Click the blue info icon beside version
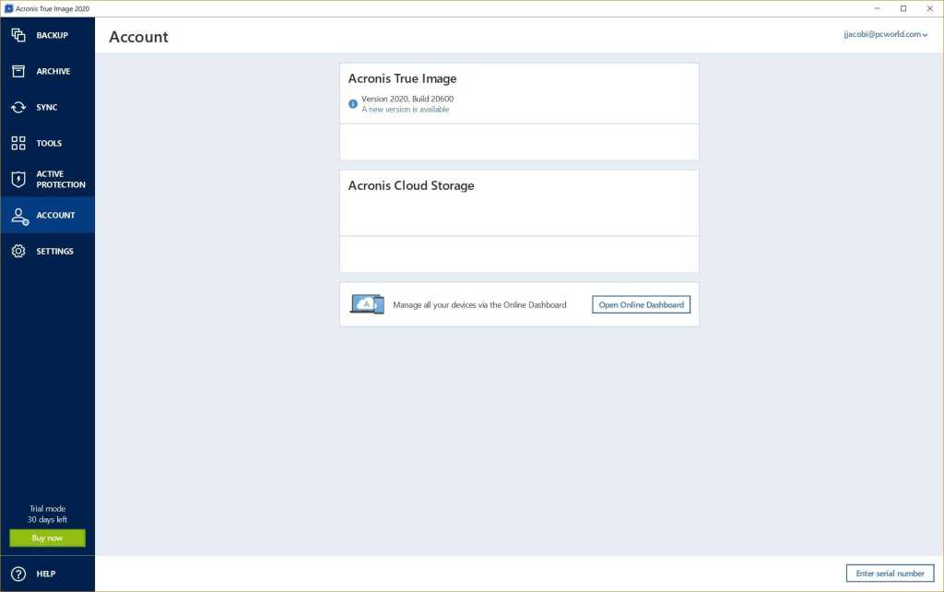This screenshot has width=944, height=592. click(x=353, y=103)
